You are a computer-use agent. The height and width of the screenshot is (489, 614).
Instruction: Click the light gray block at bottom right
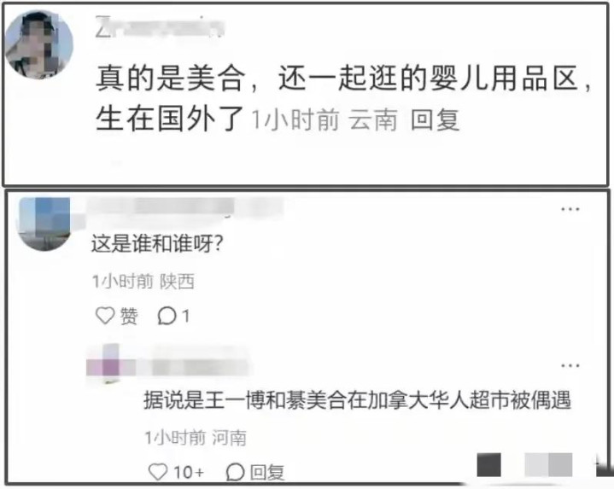pyautogui.click(x=548, y=465)
